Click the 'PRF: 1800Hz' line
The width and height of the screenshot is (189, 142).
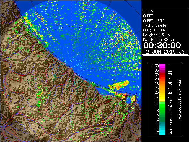[x=154, y=30]
